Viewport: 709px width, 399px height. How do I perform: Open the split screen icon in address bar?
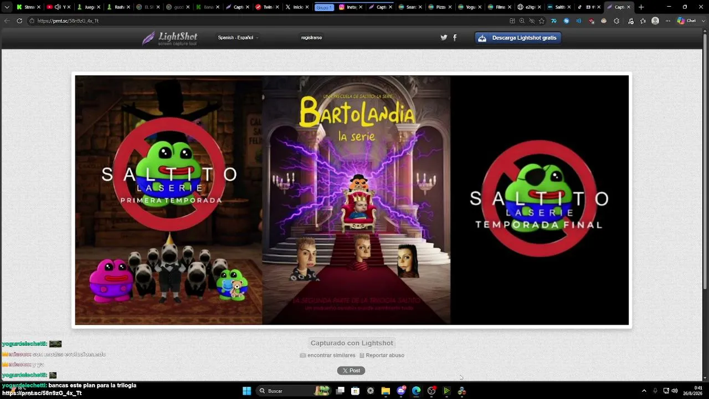point(512,21)
